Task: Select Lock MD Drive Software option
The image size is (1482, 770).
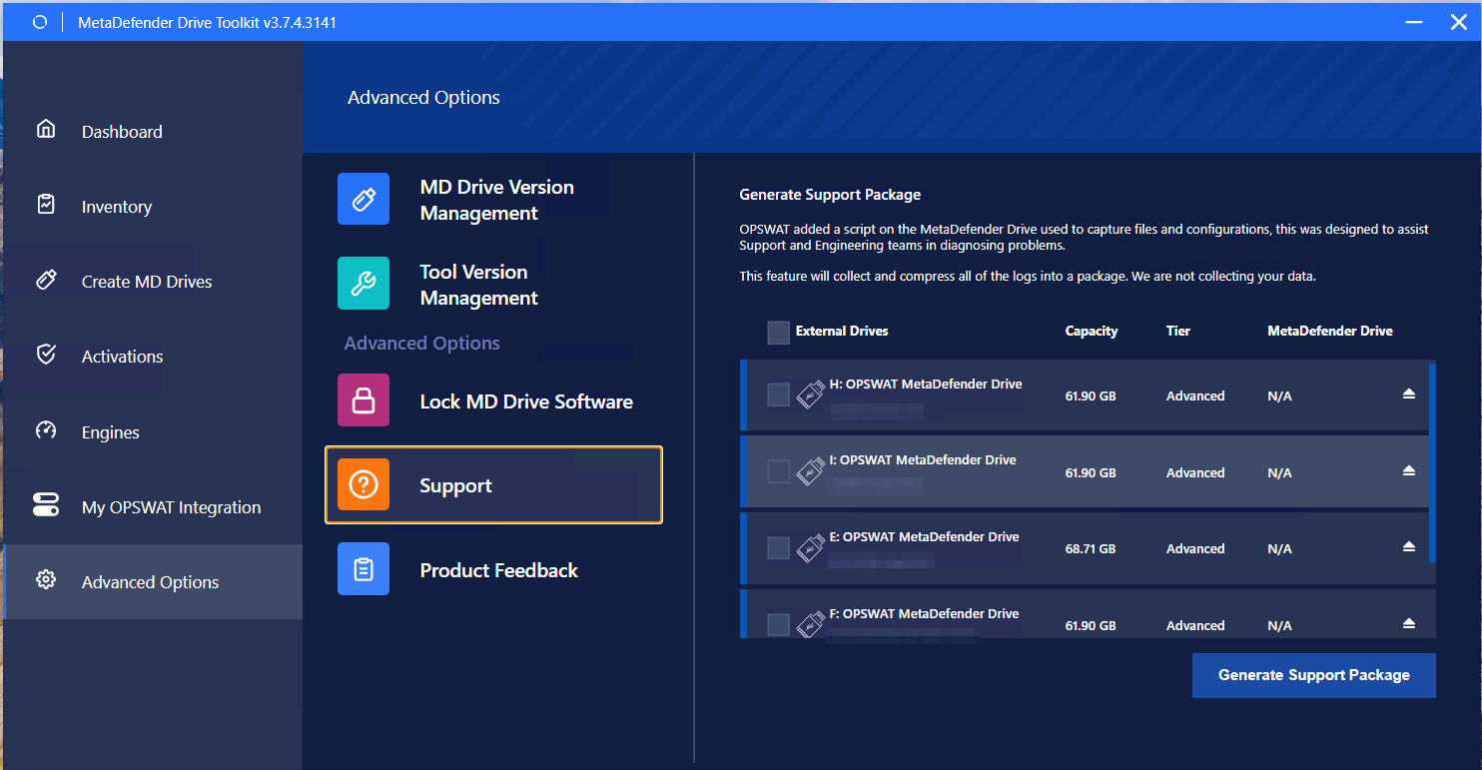Action: (x=493, y=401)
